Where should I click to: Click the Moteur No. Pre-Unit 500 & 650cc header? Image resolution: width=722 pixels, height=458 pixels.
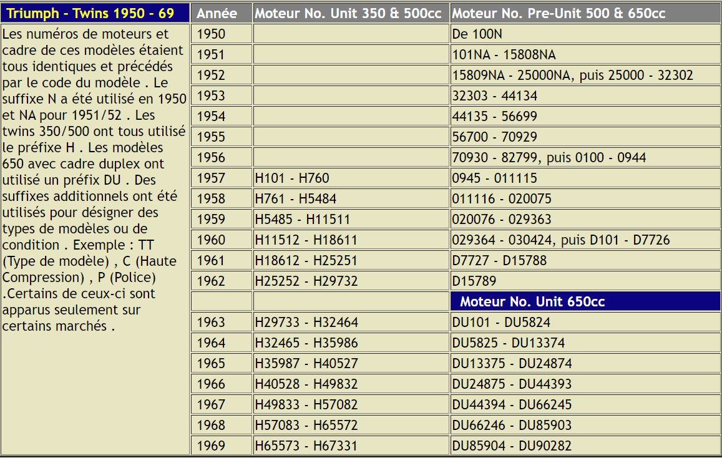pos(559,13)
